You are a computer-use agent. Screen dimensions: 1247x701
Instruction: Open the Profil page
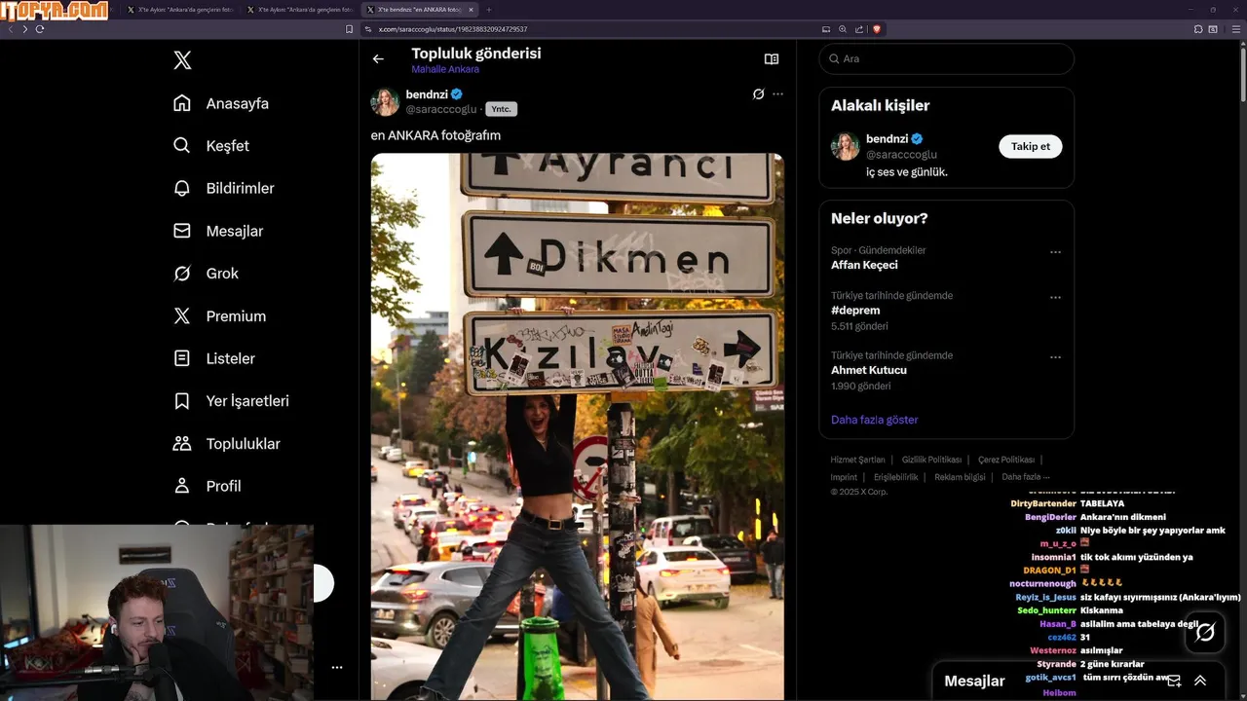(207, 486)
